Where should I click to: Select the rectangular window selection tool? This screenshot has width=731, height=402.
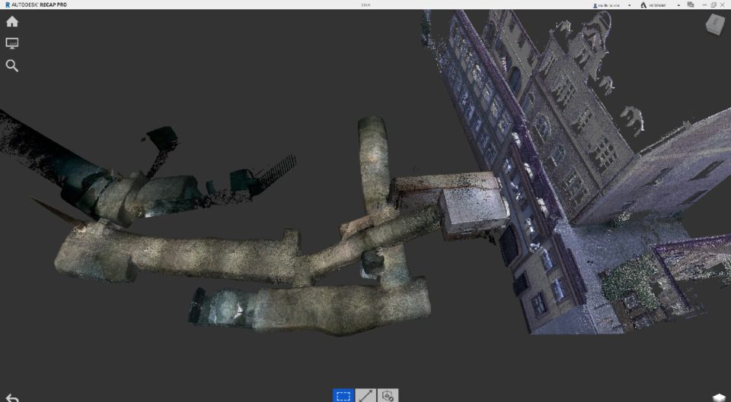[343, 395]
